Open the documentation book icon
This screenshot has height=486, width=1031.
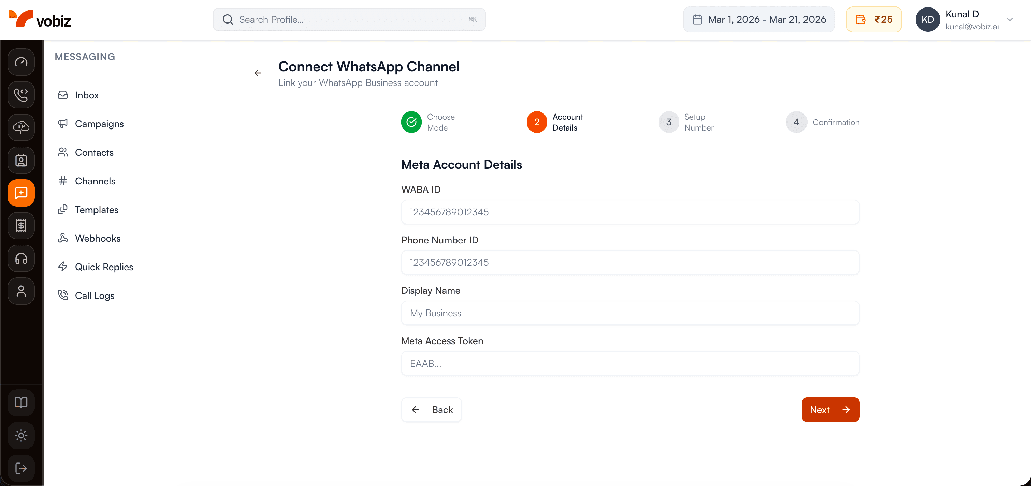click(x=21, y=403)
